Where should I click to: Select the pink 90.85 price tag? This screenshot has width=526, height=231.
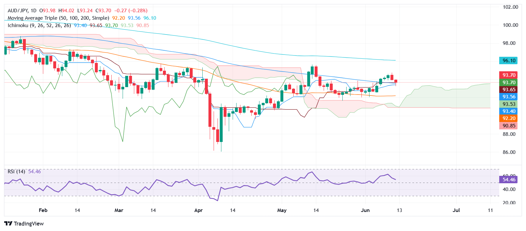coord(509,126)
